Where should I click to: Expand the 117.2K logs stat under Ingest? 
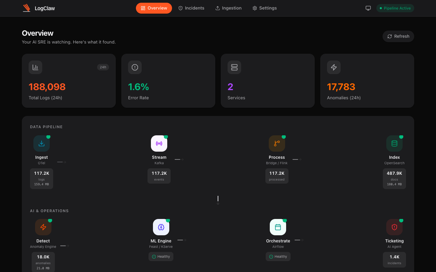point(42,178)
